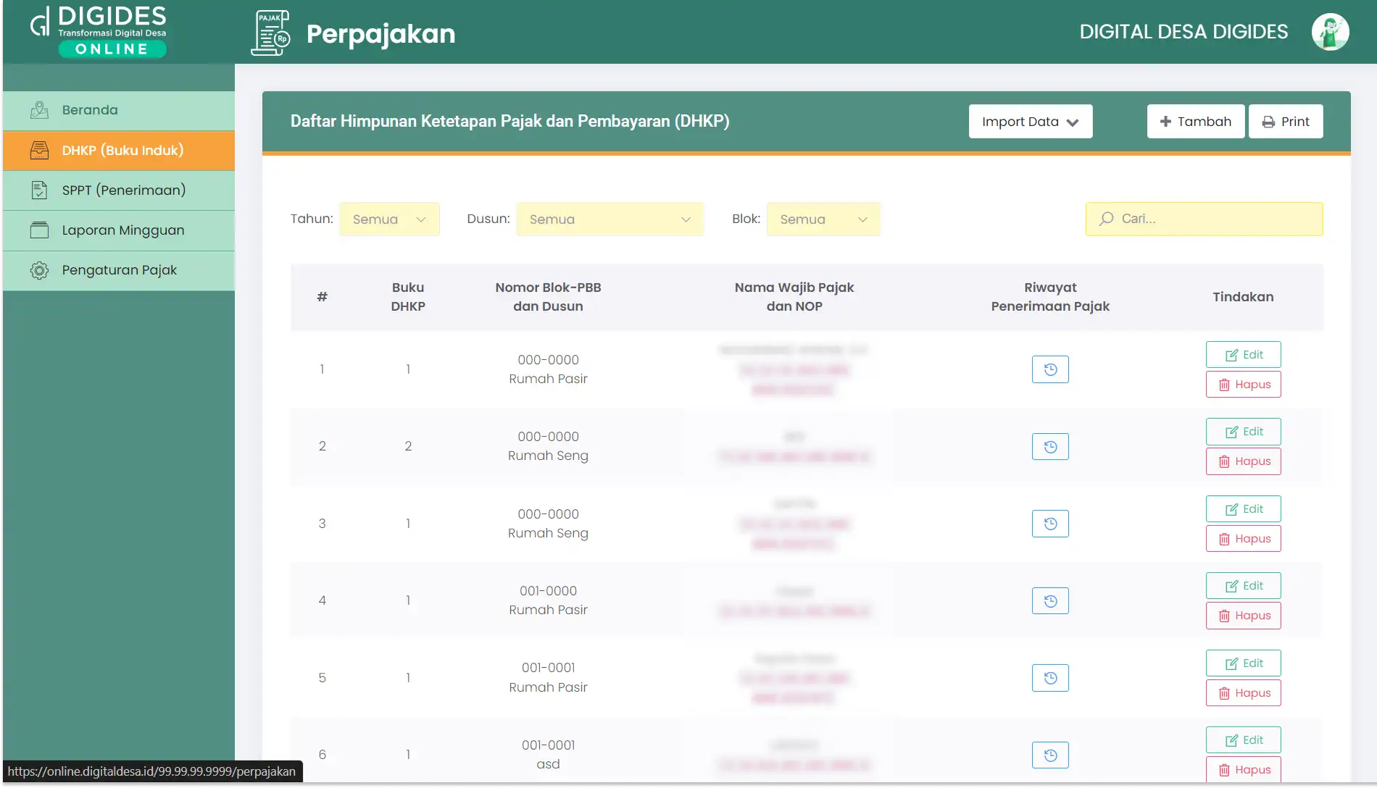Open payment history icon for row 3
The image size is (1377, 788).
coord(1050,524)
